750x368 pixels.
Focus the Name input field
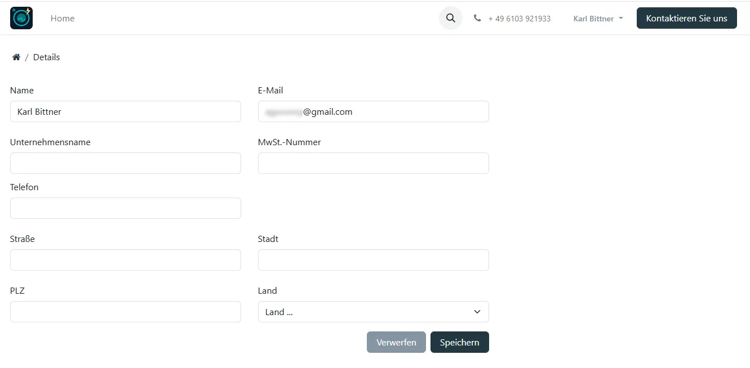pos(126,111)
